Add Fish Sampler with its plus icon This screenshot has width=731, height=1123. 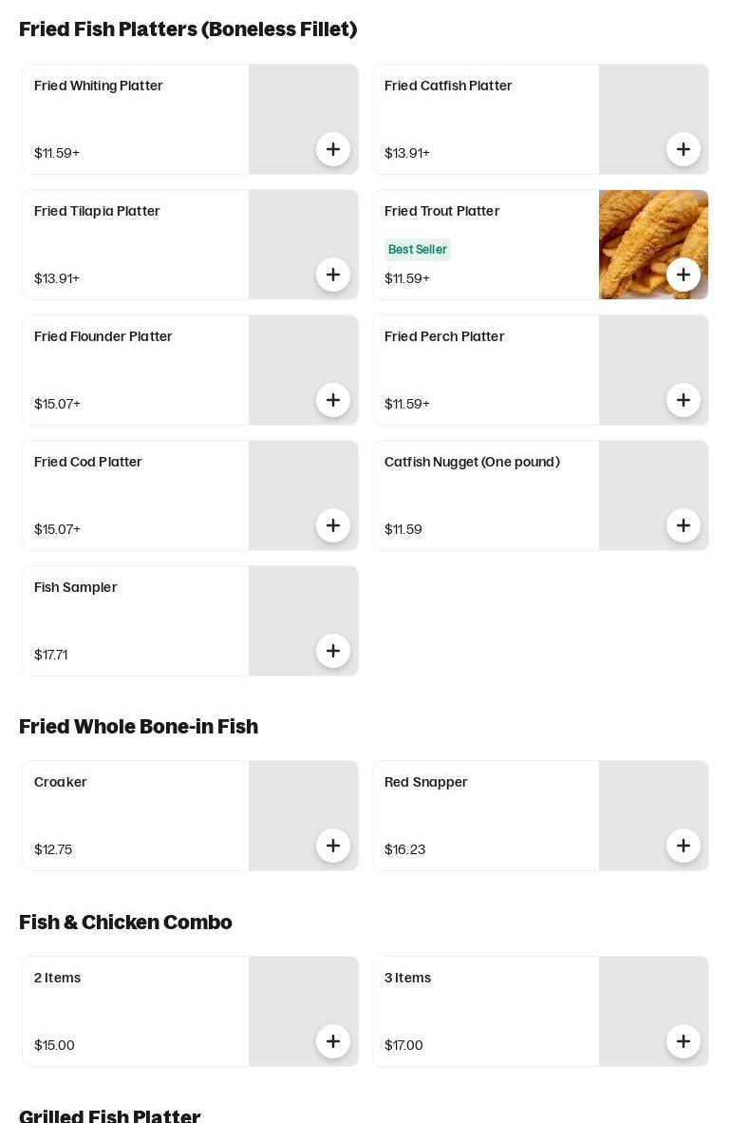[333, 651]
